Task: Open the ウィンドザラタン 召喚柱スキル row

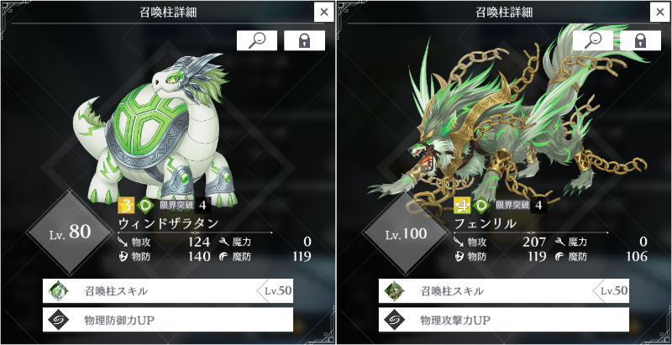Action: 168,291
